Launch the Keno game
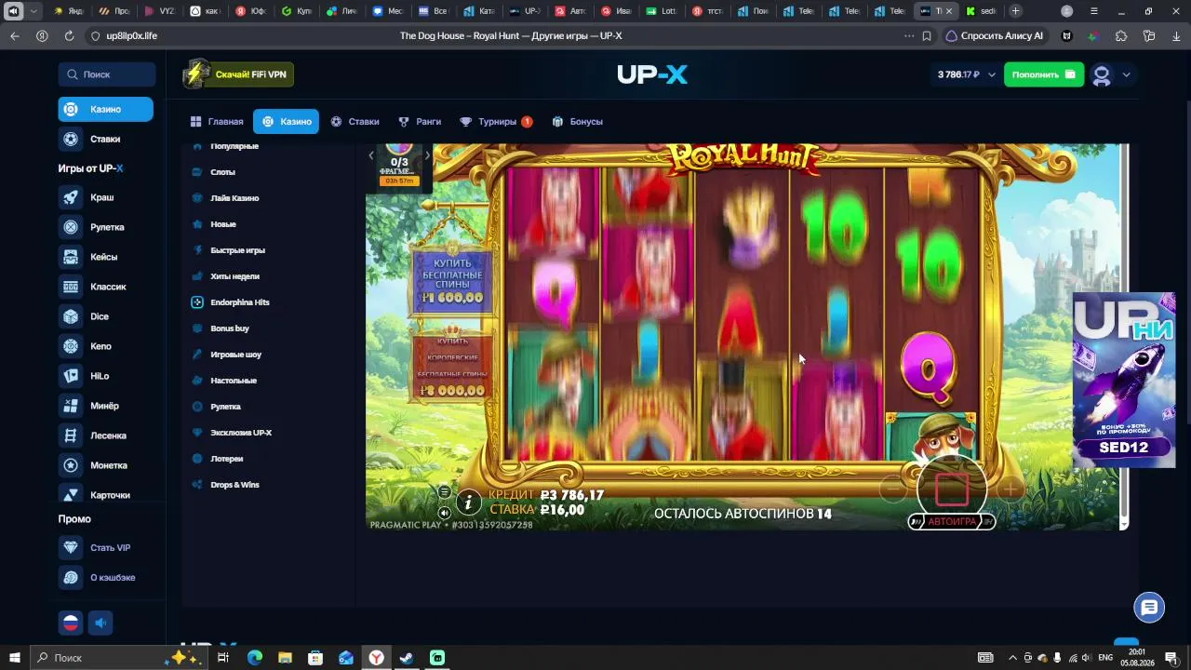 pos(86,346)
